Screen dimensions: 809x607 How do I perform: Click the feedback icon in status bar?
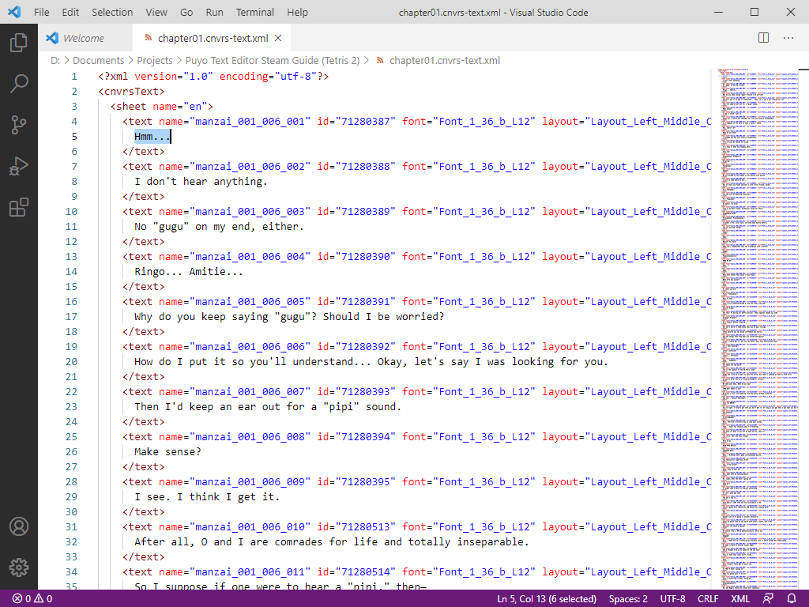point(768,599)
